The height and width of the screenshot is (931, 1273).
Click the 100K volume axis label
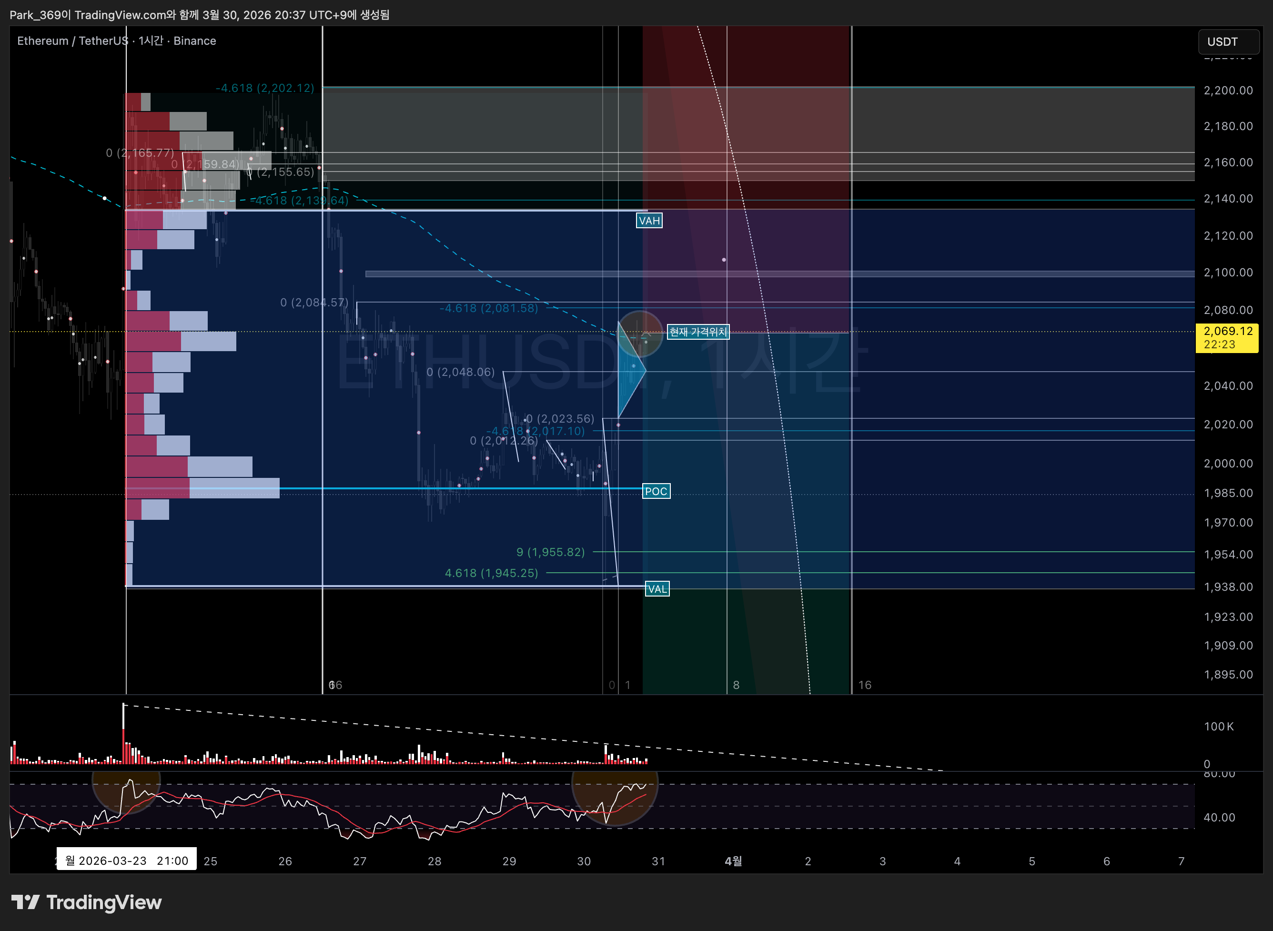click(x=1218, y=727)
